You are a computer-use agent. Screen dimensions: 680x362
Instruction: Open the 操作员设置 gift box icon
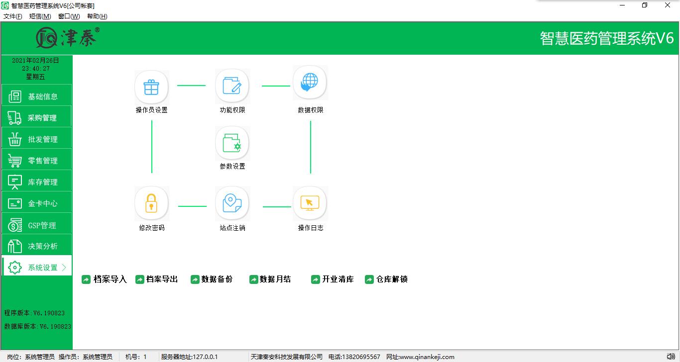151,87
